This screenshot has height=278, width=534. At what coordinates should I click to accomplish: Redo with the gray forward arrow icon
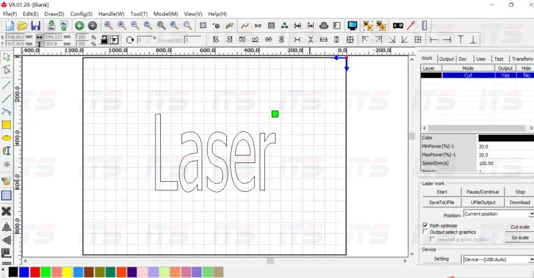[x=92, y=25]
